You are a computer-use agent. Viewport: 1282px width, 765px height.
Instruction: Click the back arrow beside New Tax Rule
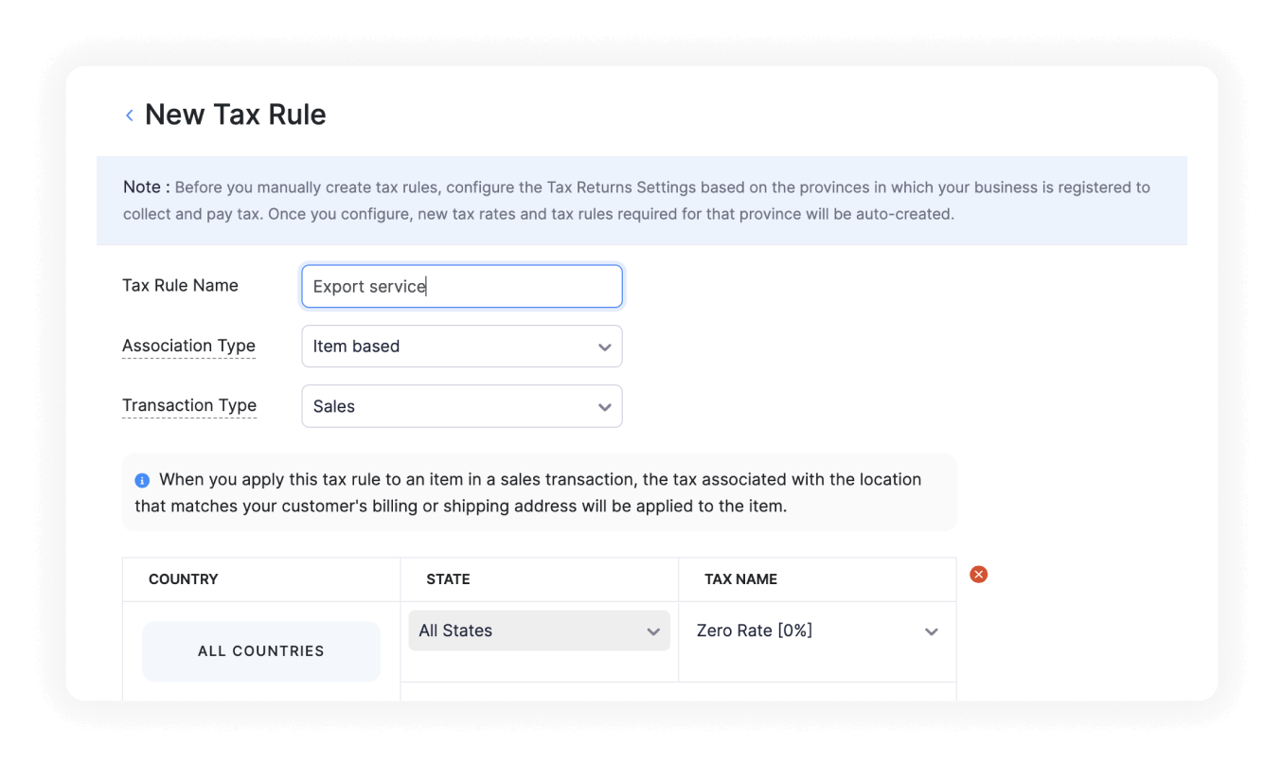[x=130, y=116]
